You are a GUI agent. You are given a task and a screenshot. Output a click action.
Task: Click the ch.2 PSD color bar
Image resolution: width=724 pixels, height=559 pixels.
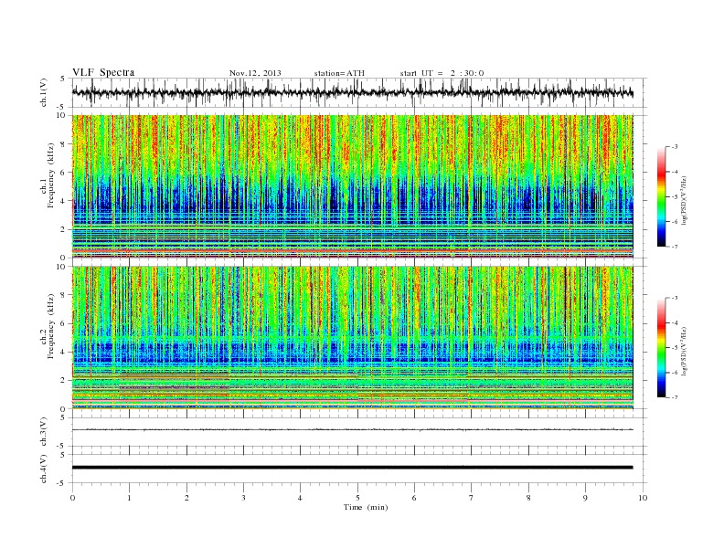tap(661, 348)
